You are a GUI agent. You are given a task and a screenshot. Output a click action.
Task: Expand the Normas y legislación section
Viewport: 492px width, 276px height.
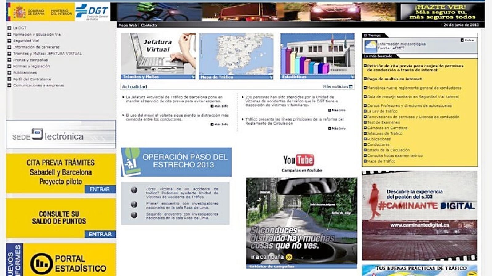click(10, 66)
